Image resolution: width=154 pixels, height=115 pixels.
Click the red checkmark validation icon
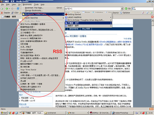tap(143, 13)
